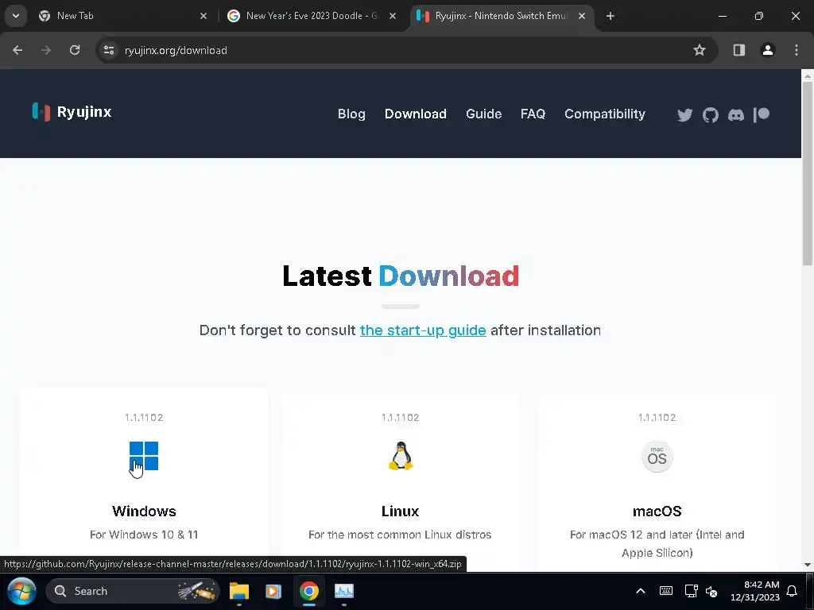Open the Chrome profile icon
814x610 pixels.
click(767, 50)
